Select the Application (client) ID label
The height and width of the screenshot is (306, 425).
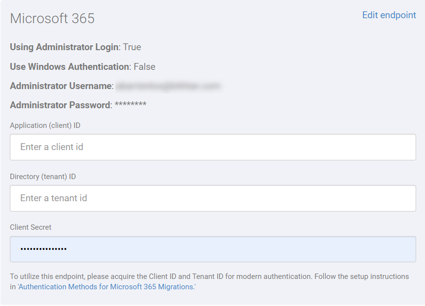tap(44, 125)
